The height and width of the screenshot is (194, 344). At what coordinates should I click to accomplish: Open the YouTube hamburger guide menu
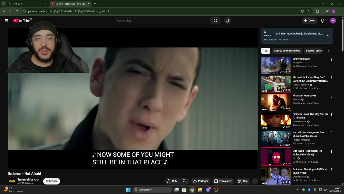pyautogui.click(x=6, y=21)
